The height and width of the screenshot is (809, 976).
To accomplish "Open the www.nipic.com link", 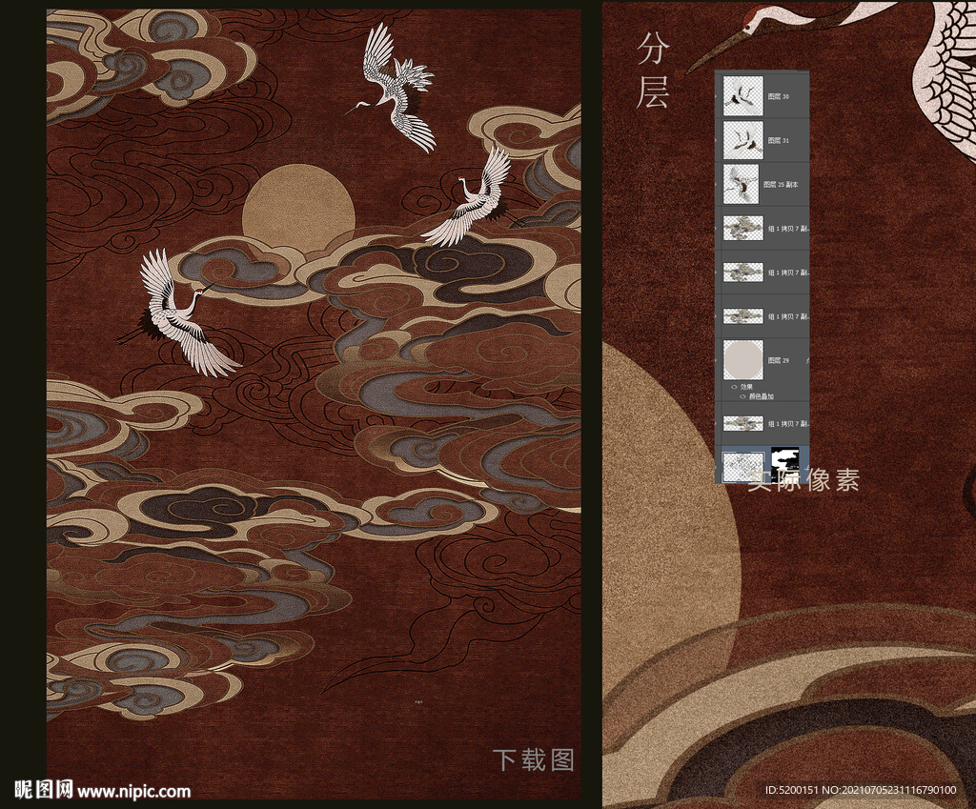I will point(133,792).
